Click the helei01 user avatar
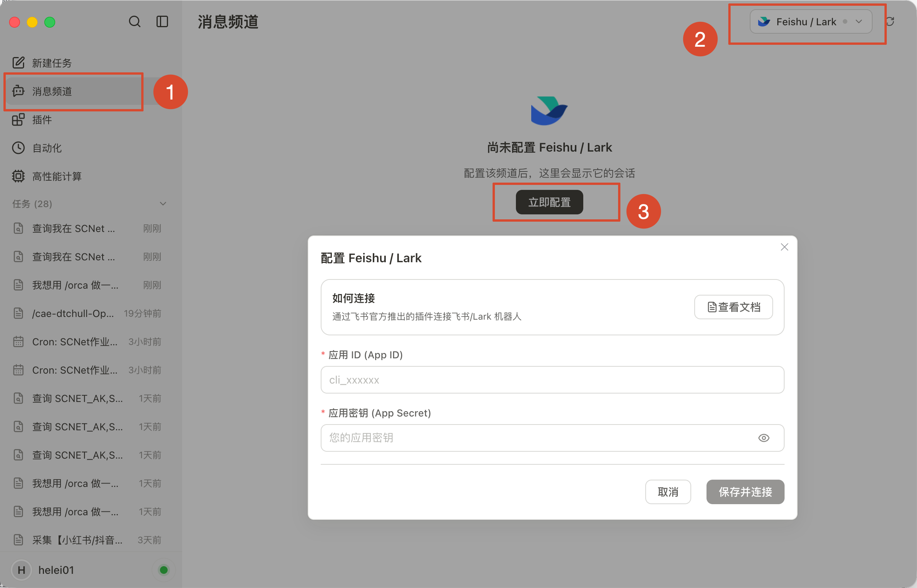The height and width of the screenshot is (588, 917). click(x=21, y=570)
